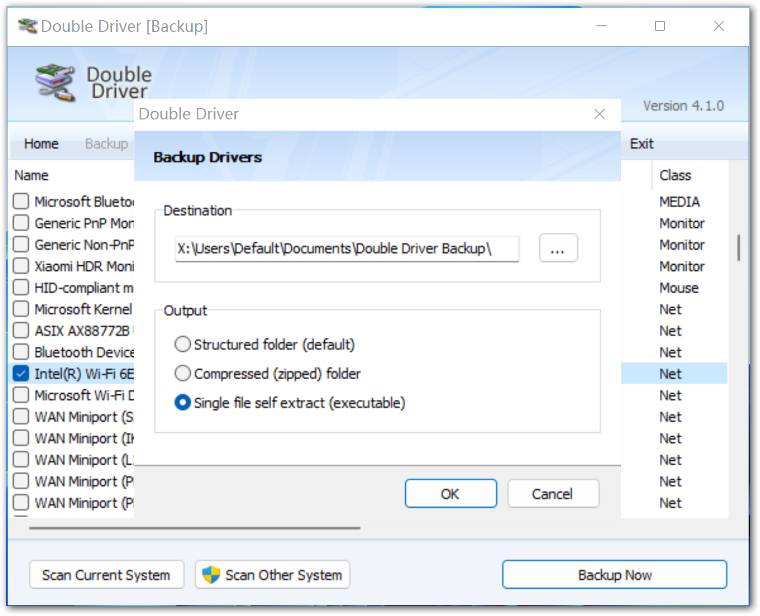
Task: Click the shield icon on Scan Other System
Action: 210,574
